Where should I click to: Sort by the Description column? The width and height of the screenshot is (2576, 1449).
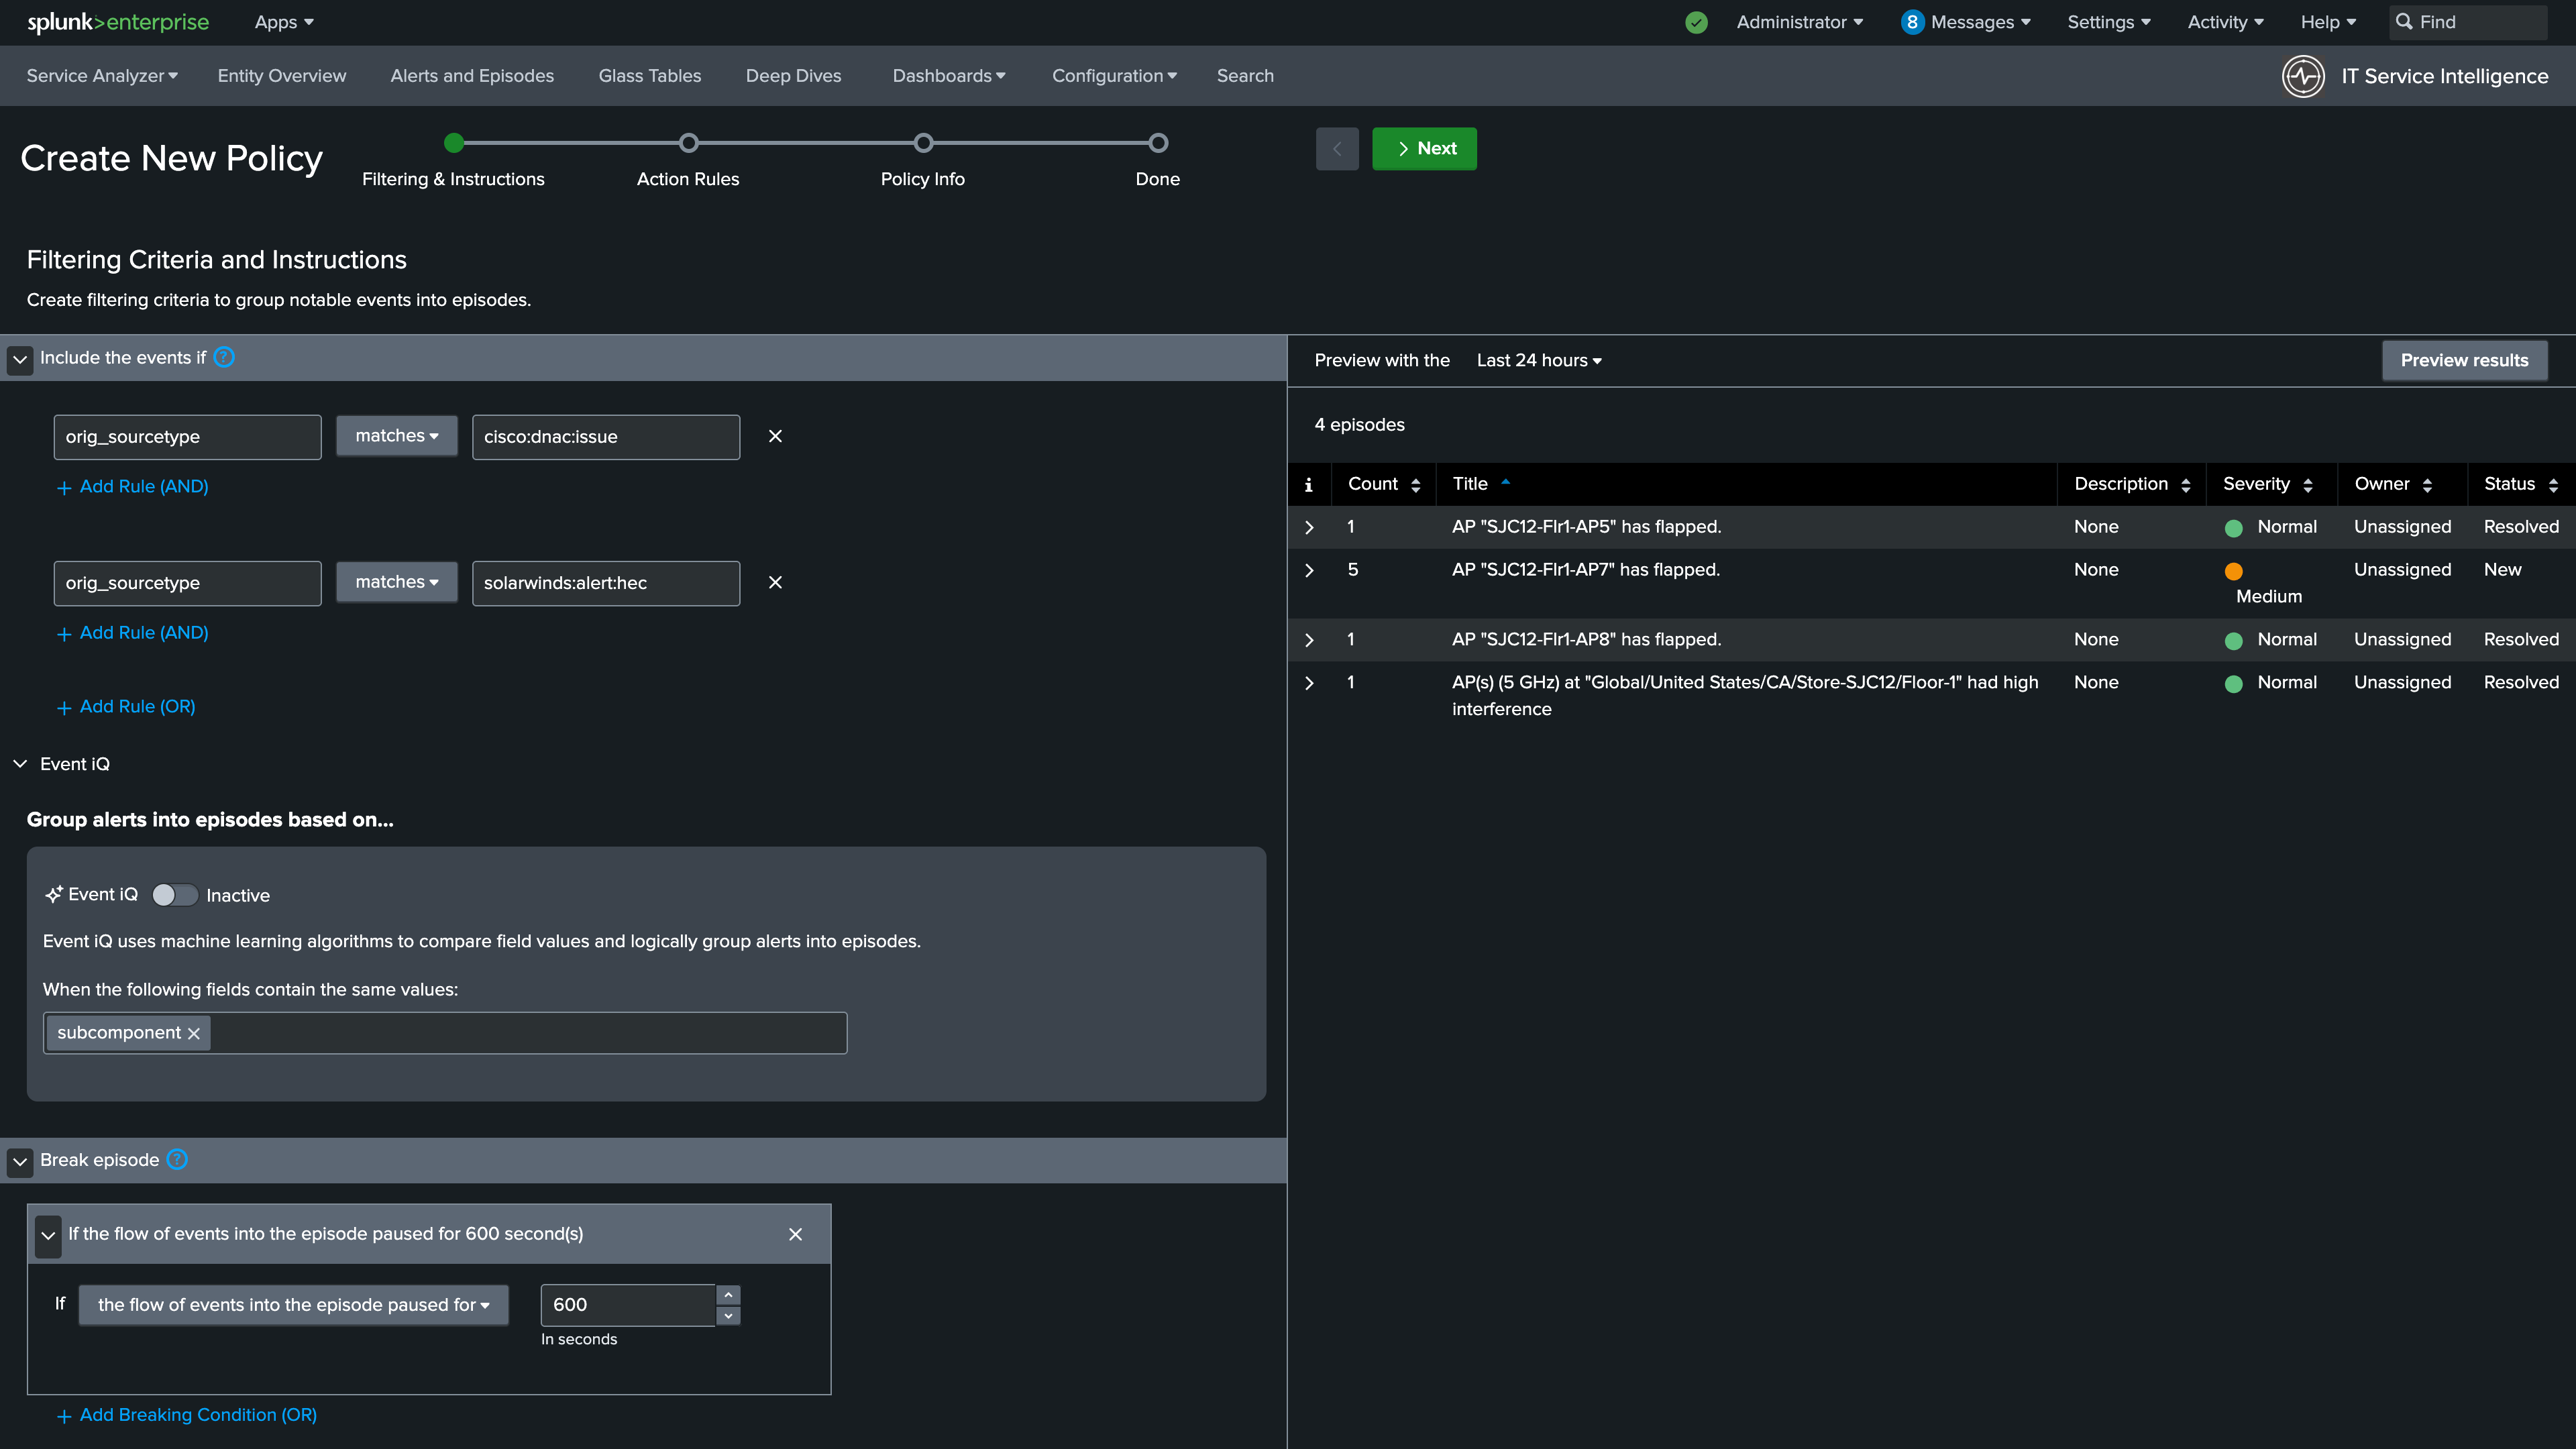coord(2132,484)
